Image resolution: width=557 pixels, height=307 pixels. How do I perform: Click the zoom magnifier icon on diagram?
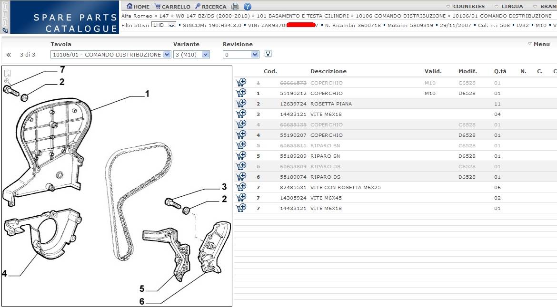pyautogui.click(x=7, y=82)
